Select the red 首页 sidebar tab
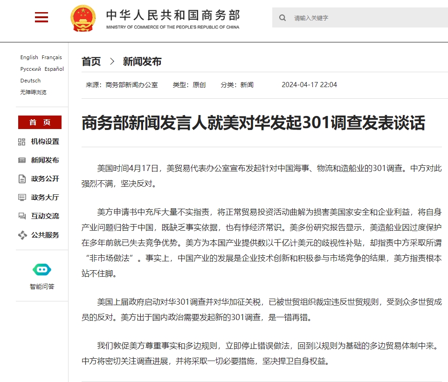This screenshot has height=382, width=448. [40, 122]
